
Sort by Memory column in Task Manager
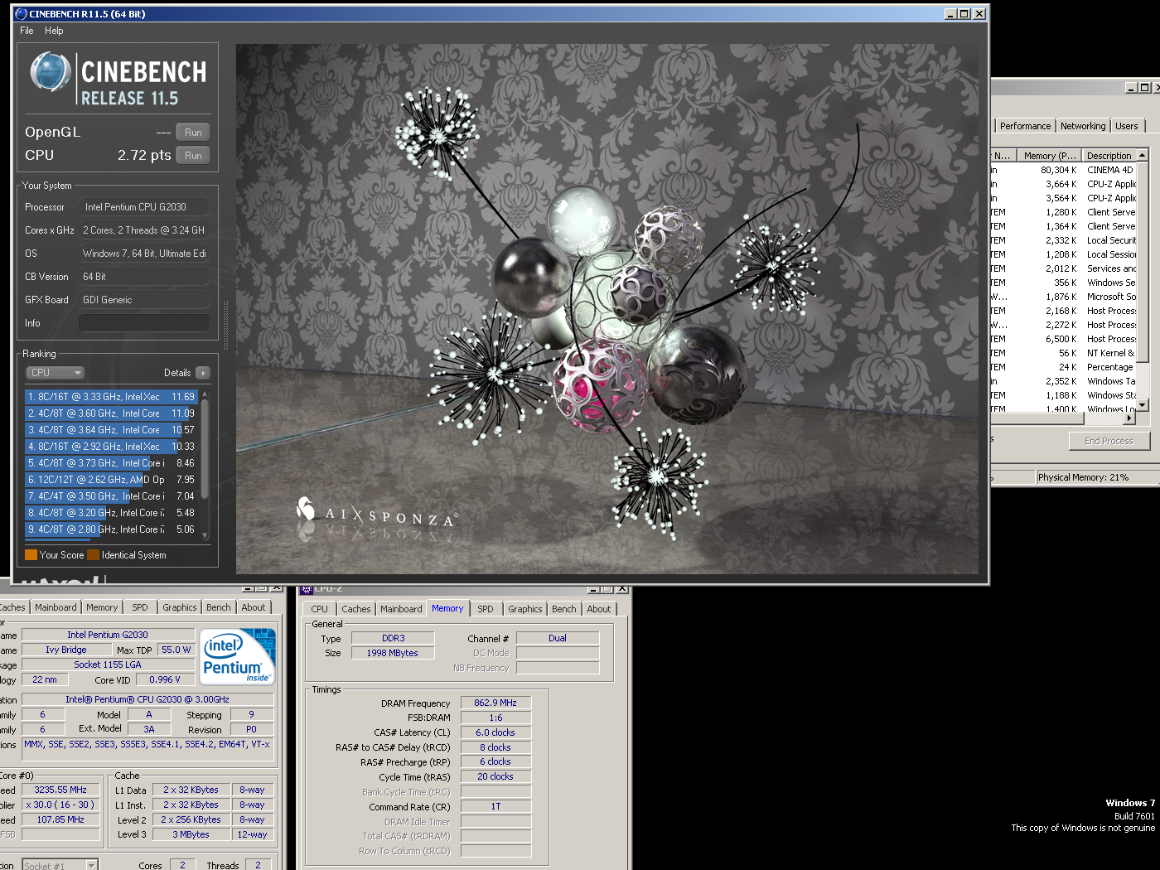1048,156
